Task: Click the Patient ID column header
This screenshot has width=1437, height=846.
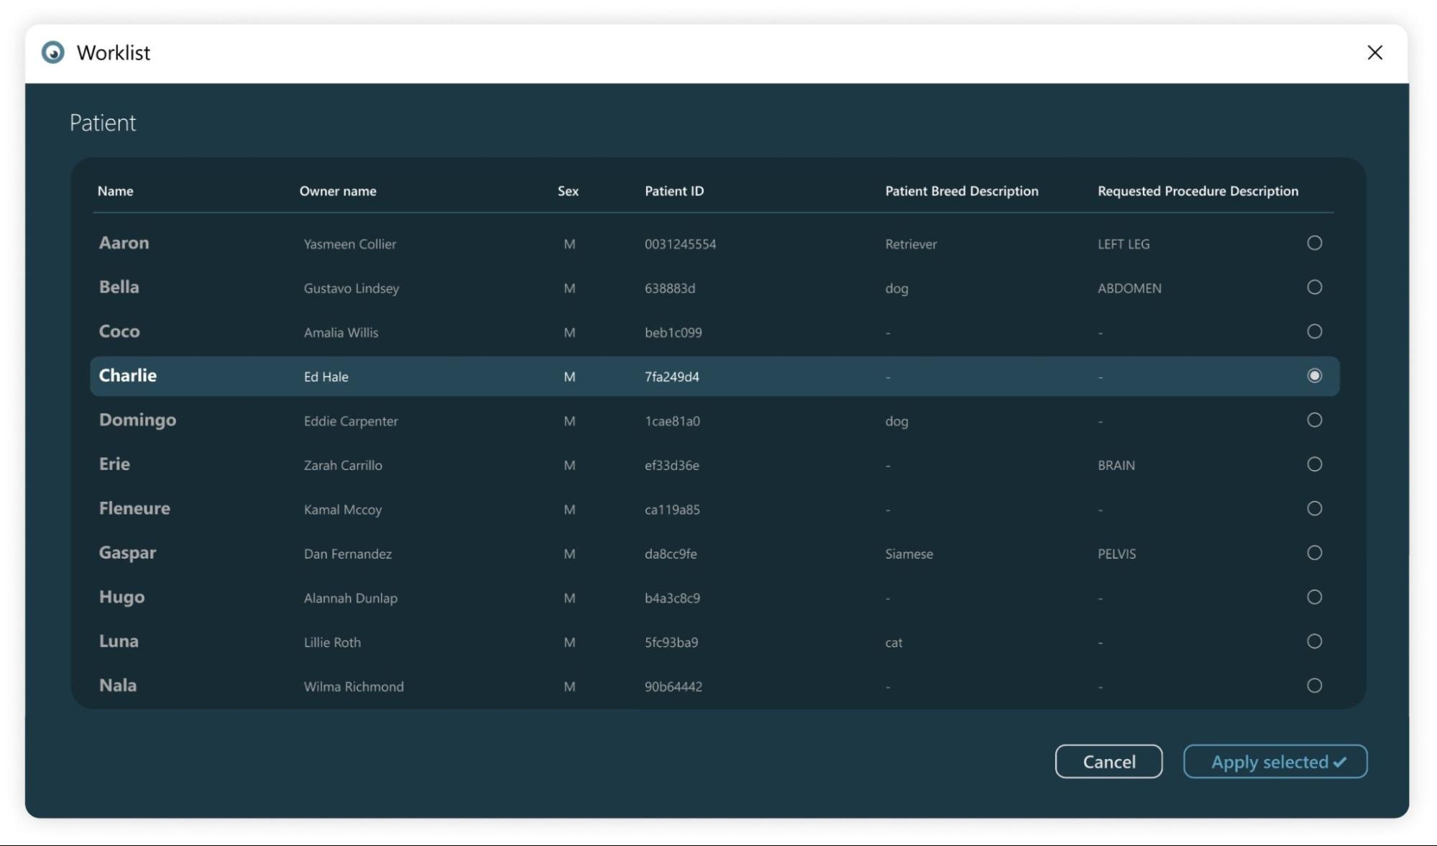Action: [x=674, y=191]
